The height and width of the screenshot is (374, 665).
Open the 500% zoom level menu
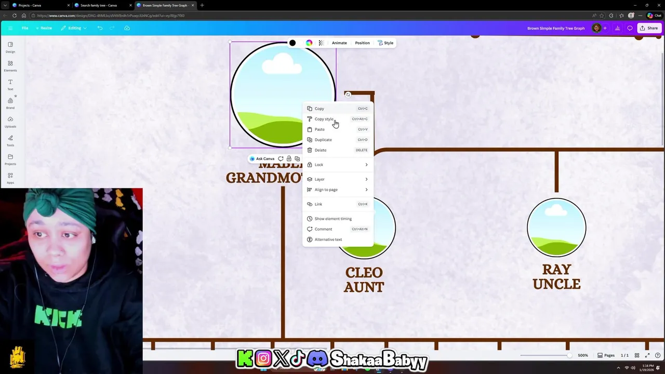pos(582,355)
